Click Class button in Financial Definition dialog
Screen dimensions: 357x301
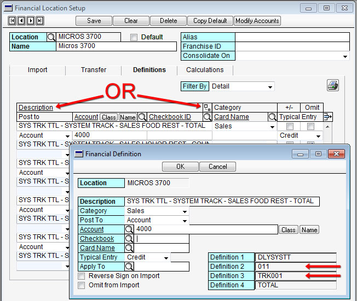click(x=289, y=230)
